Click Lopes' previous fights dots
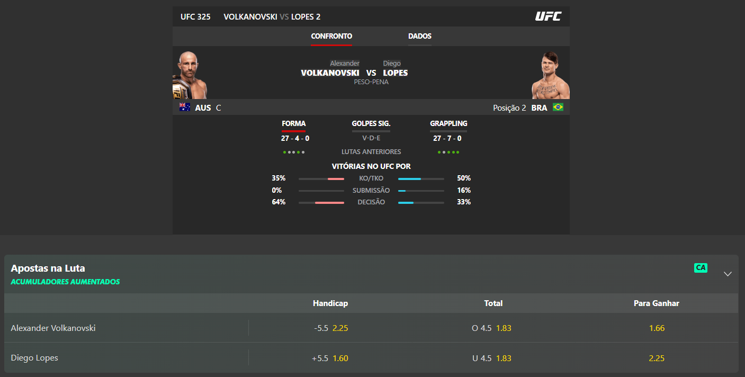Image resolution: width=745 pixels, height=377 pixels. click(x=448, y=152)
